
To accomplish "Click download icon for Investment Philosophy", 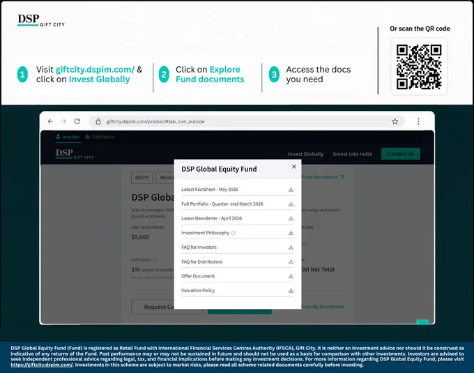I will (291, 233).
